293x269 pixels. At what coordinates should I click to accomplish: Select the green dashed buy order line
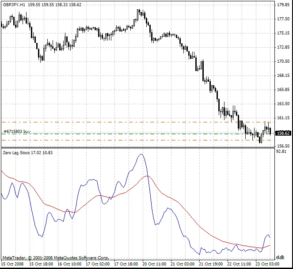pos(133,134)
